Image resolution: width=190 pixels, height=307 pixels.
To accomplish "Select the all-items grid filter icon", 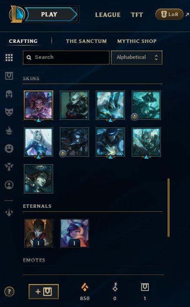I will (9, 58).
